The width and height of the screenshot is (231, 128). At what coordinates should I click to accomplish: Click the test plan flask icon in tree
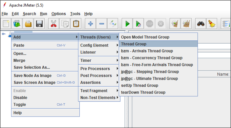click(10, 34)
